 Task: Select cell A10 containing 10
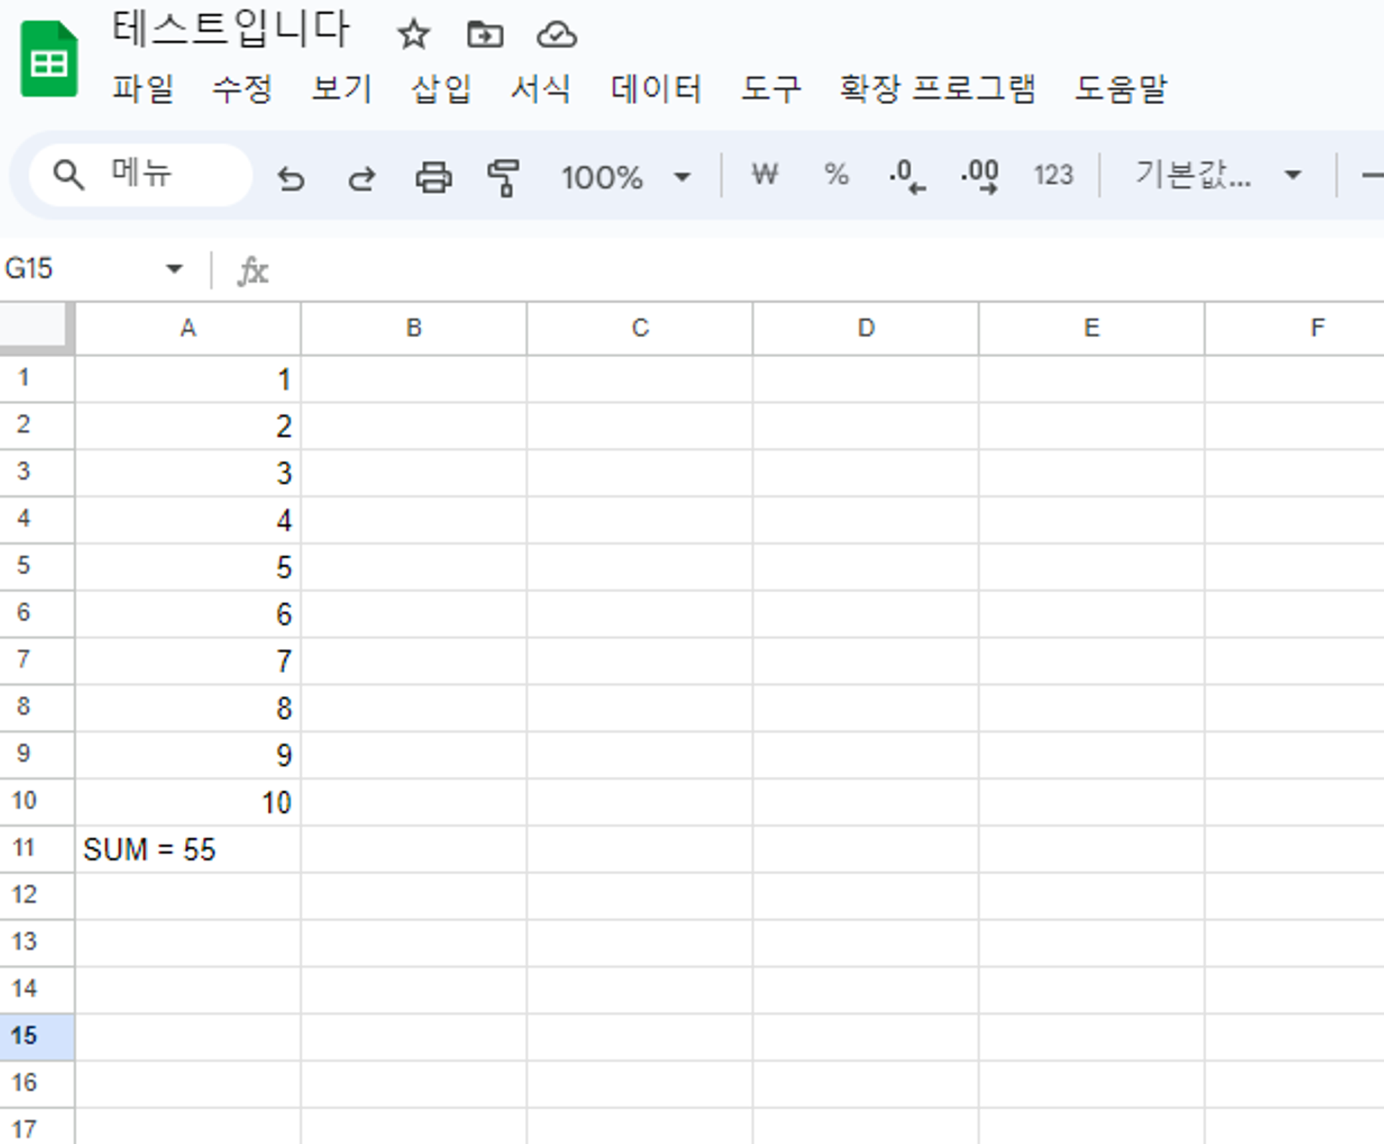point(188,801)
